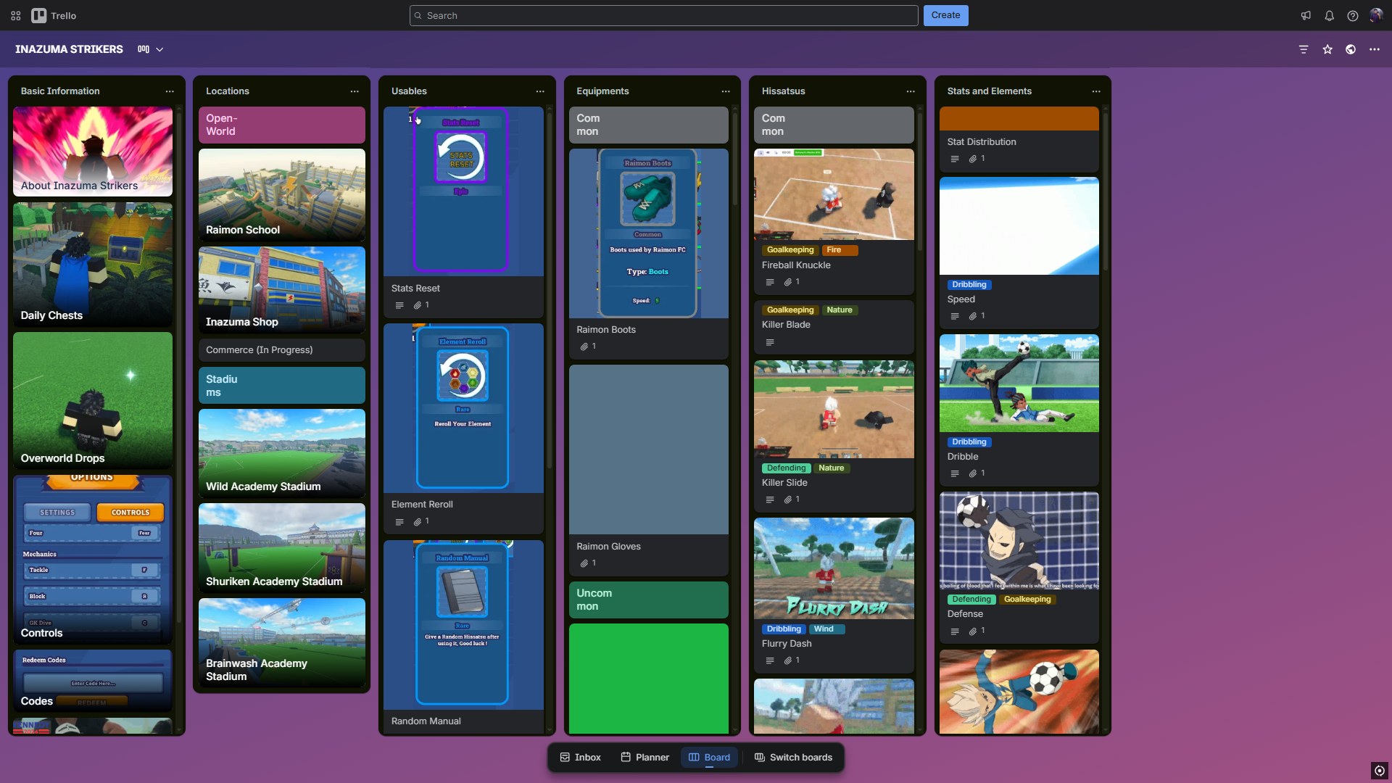Click the description icon on Speed card
1392x783 pixels.
955,315
